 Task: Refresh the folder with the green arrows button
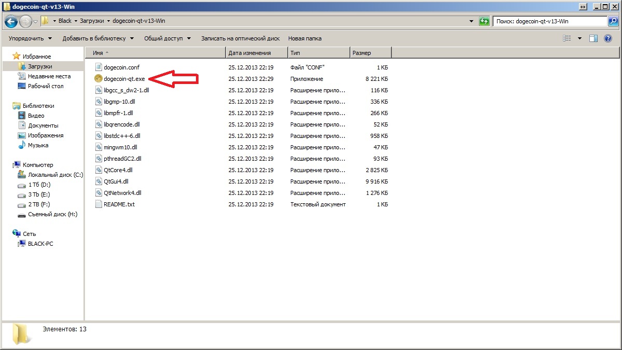click(x=484, y=21)
